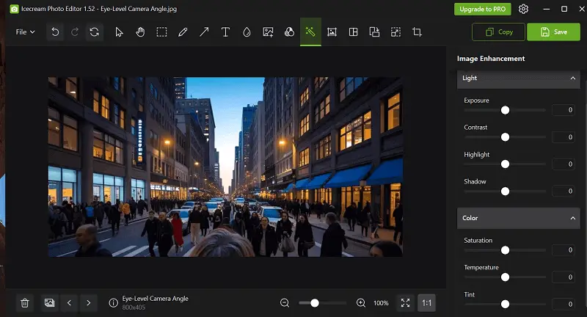This screenshot has height=317, width=587.
Task: Undo the last edit
Action: [x=55, y=32]
